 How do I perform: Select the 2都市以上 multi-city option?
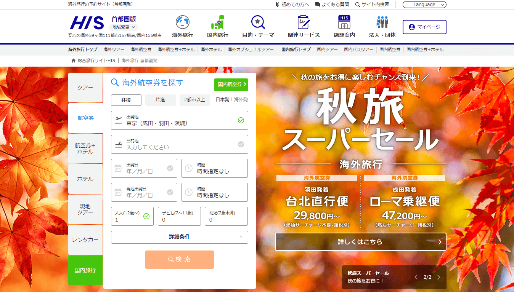click(x=194, y=100)
